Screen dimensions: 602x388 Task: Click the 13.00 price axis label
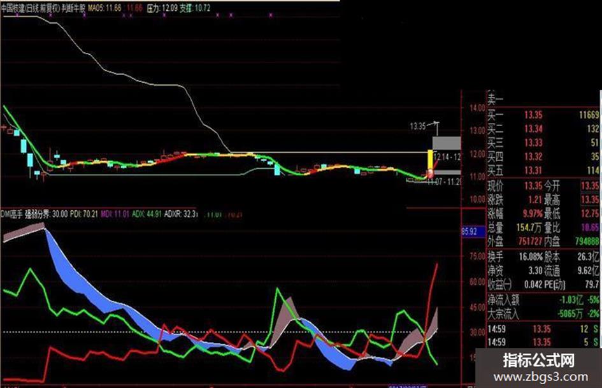coord(478,131)
